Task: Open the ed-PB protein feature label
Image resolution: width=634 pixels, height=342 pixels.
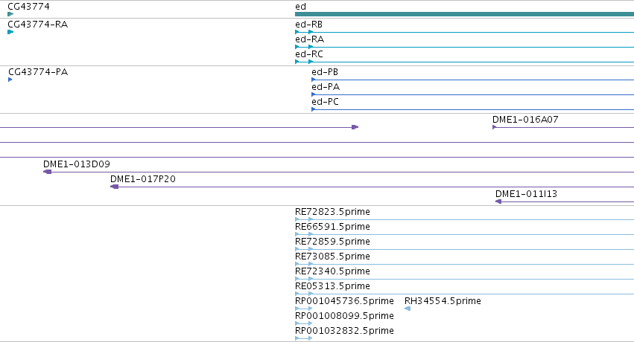Action: pyautogui.click(x=325, y=72)
